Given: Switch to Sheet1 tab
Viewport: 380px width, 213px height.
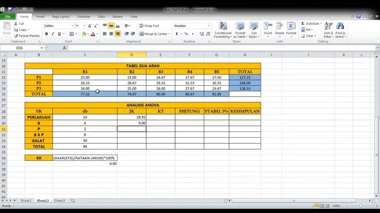Looking at the screenshot, I should coord(26,201).
